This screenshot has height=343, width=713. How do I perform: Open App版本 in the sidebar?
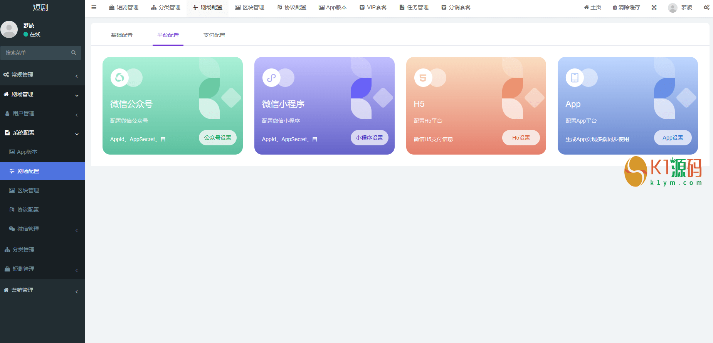click(x=42, y=152)
